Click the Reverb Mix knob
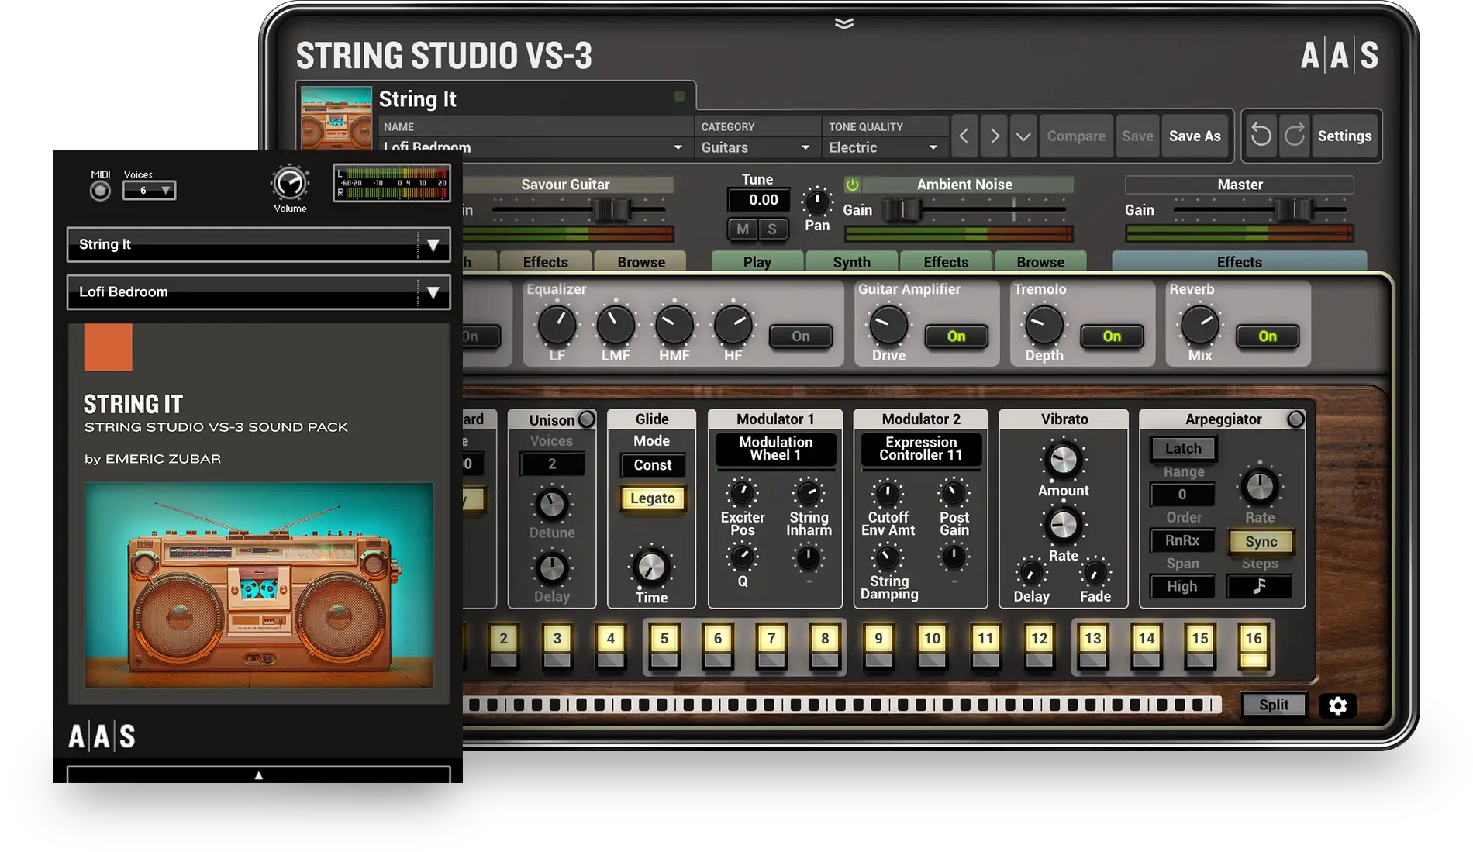 1200,326
